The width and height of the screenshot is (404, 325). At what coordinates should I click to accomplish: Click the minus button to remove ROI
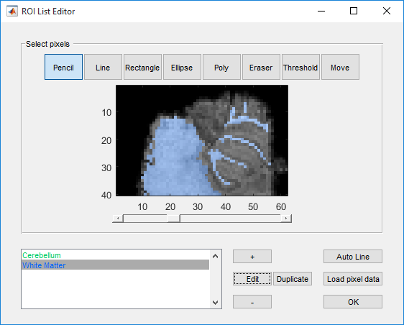pyautogui.click(x=252, y=301)
